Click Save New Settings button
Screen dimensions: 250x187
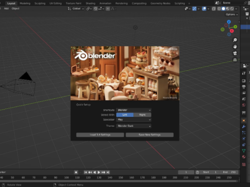coord(149,135)
